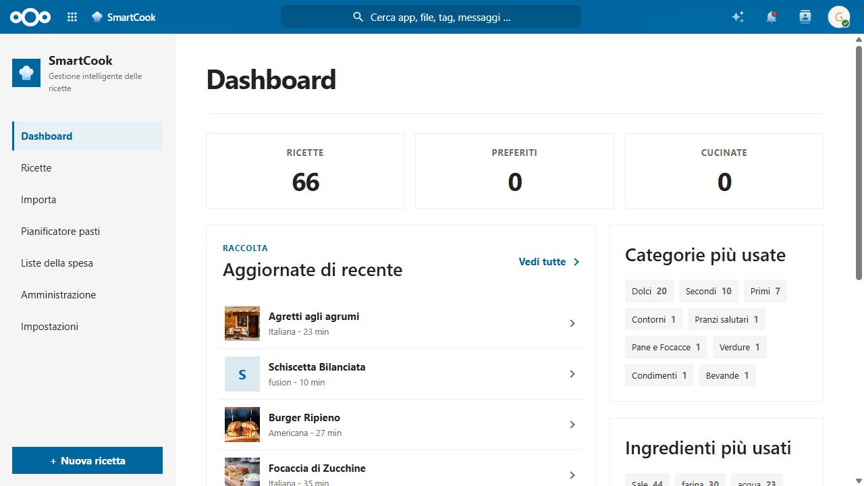Select Dashboard in the sidebar
The image size is (864, 486).
click(88, 136)
